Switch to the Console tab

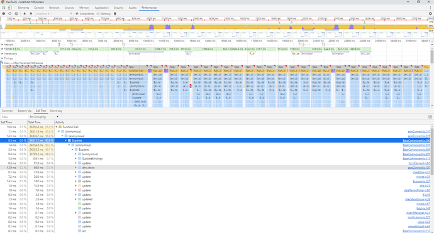click(x=39, y=8)
